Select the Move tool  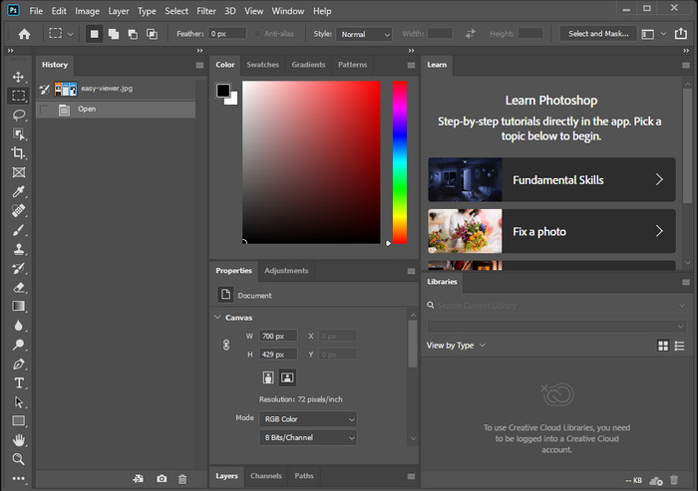[18, 77]
